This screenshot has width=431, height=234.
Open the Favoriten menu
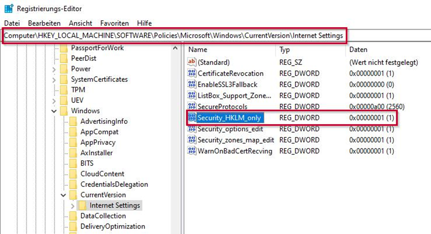[x=114, y=23]
